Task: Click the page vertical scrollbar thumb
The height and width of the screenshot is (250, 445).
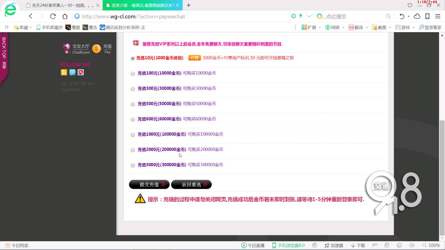Action: click(x=442, y=178)
